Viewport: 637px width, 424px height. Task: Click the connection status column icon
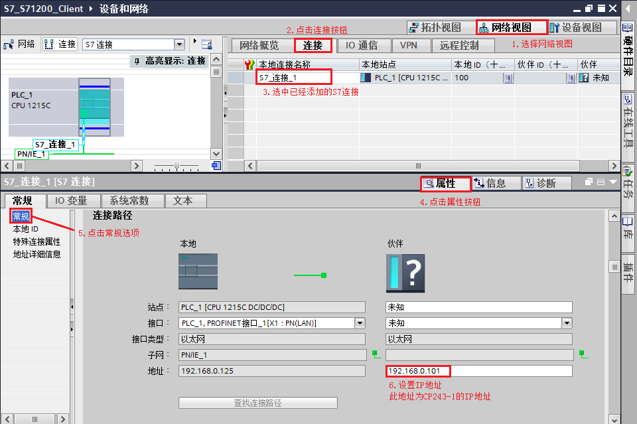[x=250, y=64]
